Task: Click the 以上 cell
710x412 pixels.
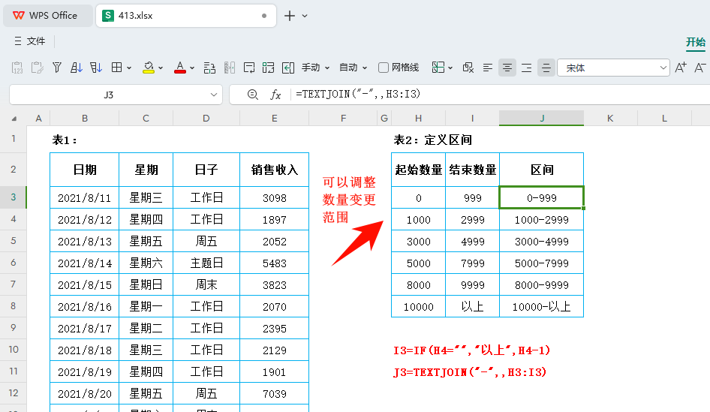Action: click(x=473, y=306)
